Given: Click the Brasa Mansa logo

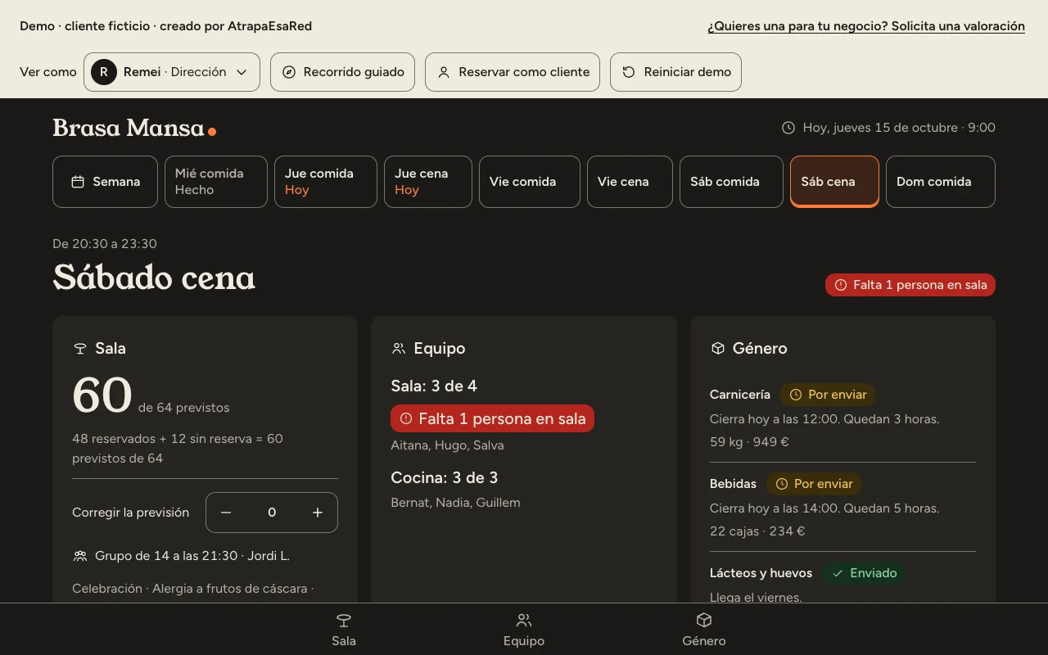Looking at the screenshot, I should click(x=134, y=128).
